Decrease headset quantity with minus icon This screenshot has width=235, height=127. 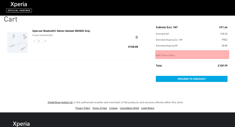pos(34,41)
